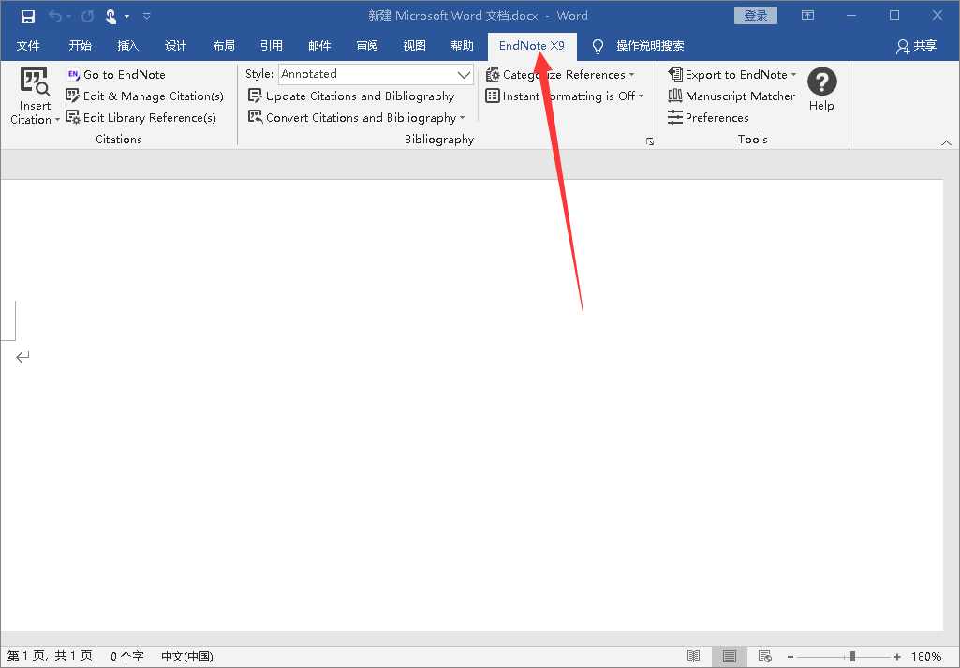
Task: Click the Help question mark icon
Action: pyautogui.click(x=821, y=82)
